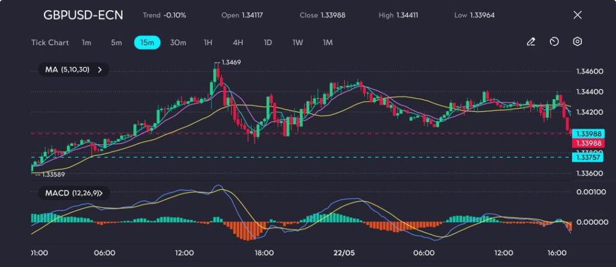Switch to 30m timeframe
The height and width of the screenshot is (267, 616).
pyautogui.click(x=178, y=43)
